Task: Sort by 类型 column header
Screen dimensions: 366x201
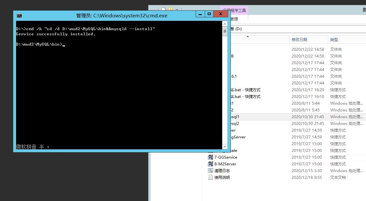Action: (334, 40)
